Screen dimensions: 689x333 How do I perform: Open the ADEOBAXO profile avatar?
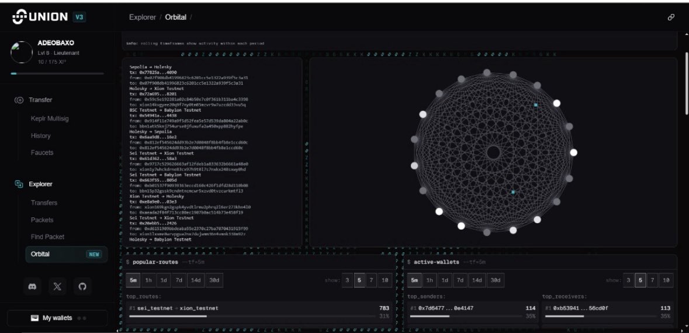(x=22, y=53)
